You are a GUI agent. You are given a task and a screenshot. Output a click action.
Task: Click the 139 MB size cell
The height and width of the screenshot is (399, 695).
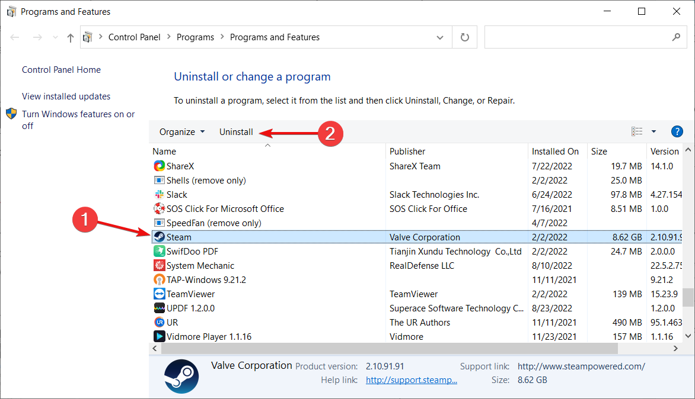click(627, 294)
